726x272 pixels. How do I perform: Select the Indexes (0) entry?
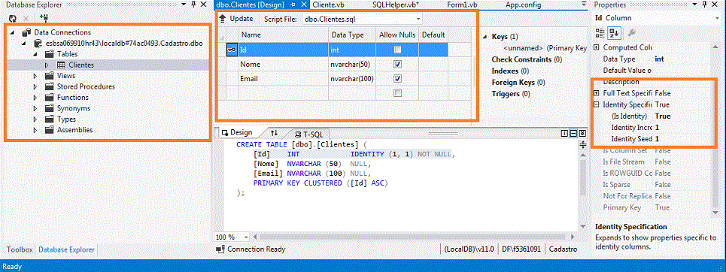point(510,71)
